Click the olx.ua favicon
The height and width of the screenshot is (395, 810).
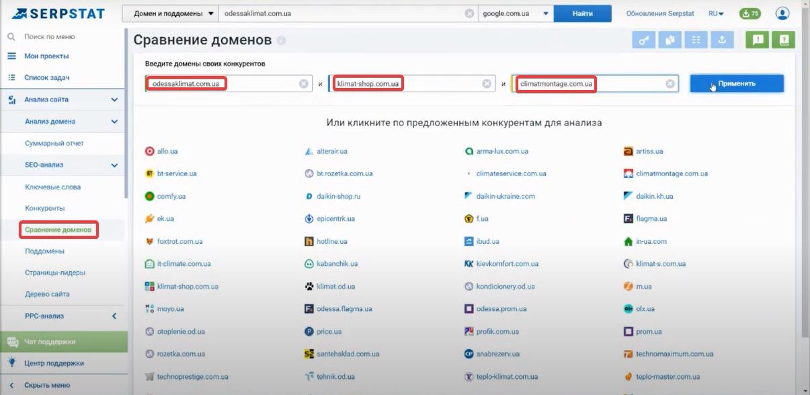click(x=628, y=309)
